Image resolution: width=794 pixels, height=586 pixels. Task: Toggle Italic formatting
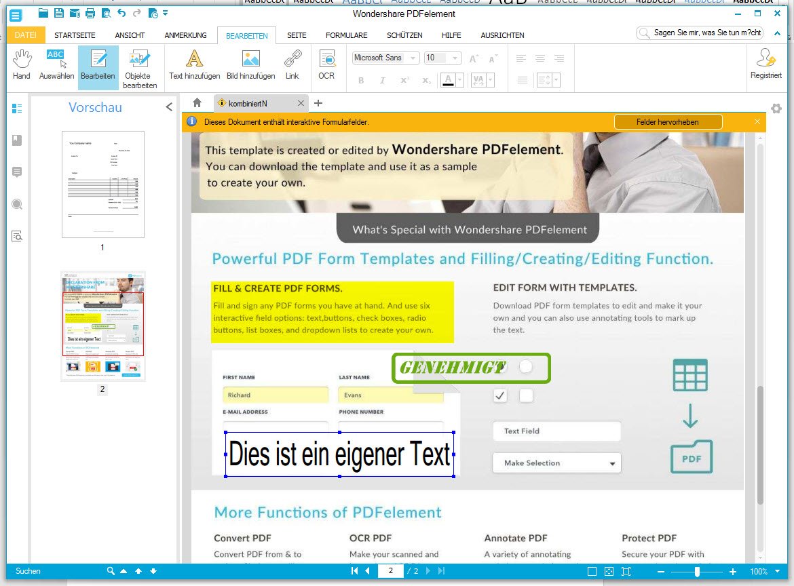(382, 80)
